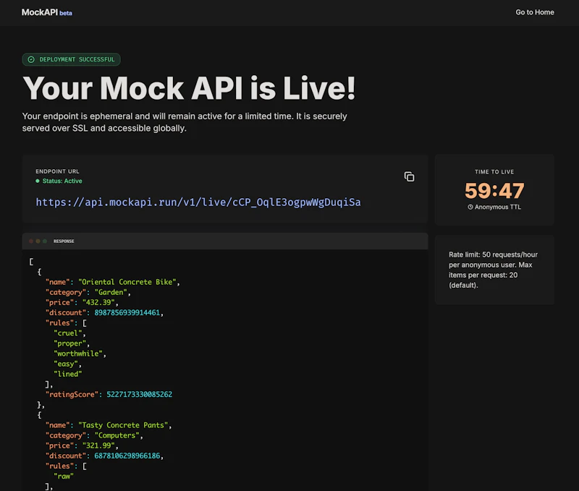Click the rate limit info text
Viewport: 579px width, 491px height.
(x=494, y=270)
